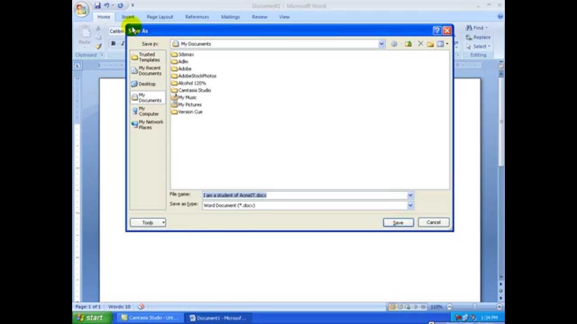The width and height of the screenshot is (577, 324).
Task: Create New Folder in Save As dialog
Action: pyautogui.click(x=430, y=44)
